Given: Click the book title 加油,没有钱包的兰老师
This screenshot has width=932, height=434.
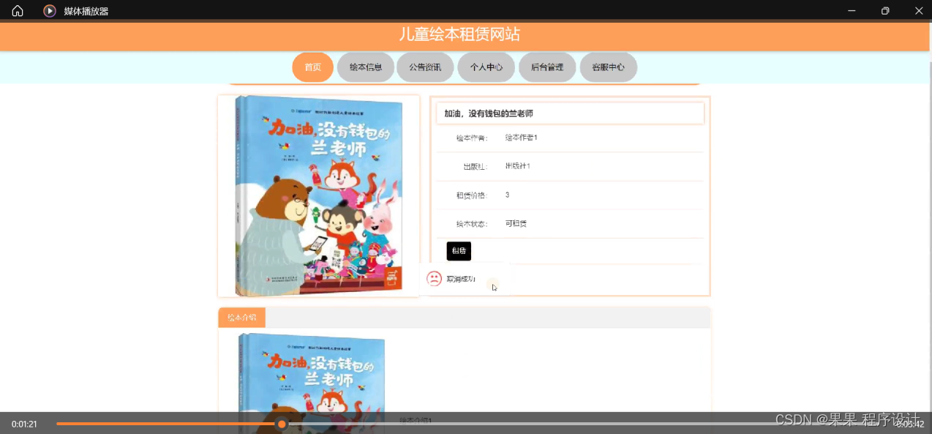Looking at the screenshot, I should click(x=489, y=113).
